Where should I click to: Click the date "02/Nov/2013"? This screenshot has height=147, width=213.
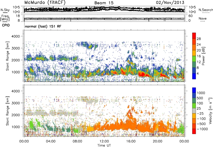point(170,2)
